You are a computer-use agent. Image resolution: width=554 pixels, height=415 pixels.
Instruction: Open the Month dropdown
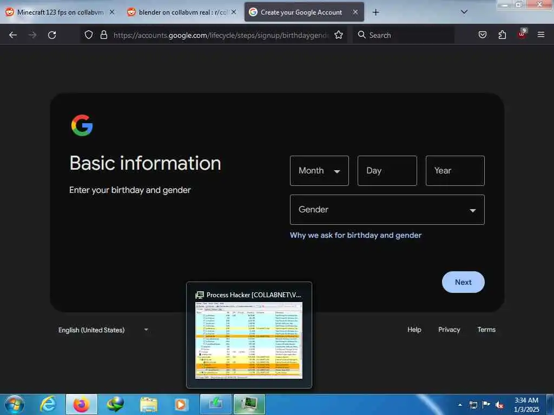click(x=319, y=171)
